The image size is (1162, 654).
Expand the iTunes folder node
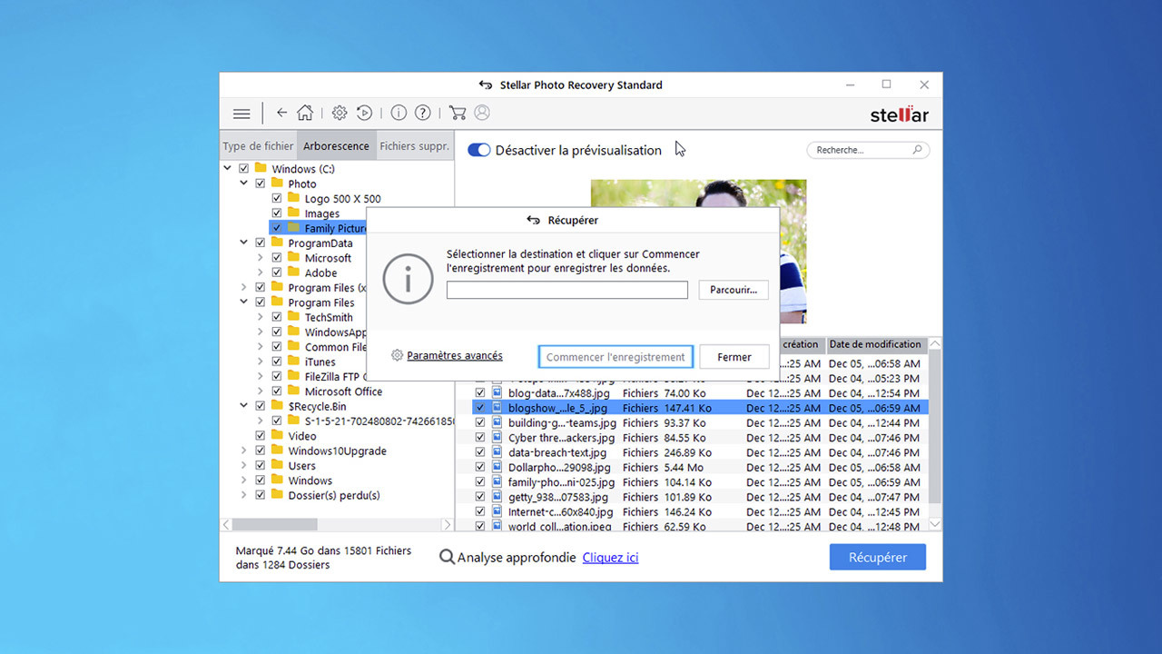261,362
